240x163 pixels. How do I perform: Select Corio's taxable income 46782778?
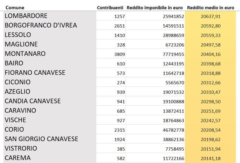[x=173, y=130]
